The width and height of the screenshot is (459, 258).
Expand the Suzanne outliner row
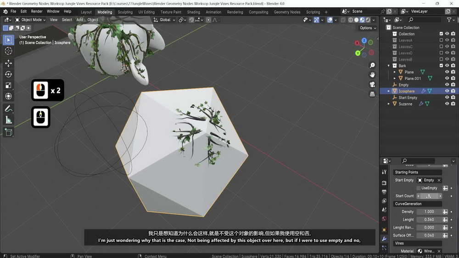[x=389, y=104]
